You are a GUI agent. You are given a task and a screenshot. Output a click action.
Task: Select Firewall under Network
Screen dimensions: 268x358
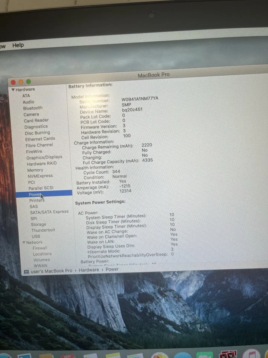tap(40, 248)
